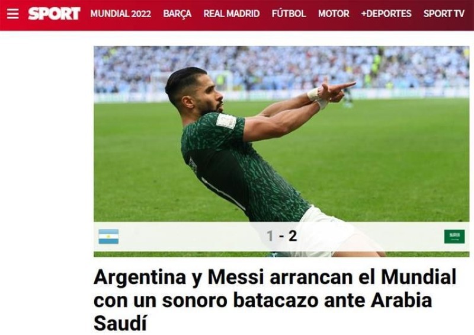Click Saudi Arabia's score digit 2
This screenshot has width=474, height=335.
click(293, 236)
